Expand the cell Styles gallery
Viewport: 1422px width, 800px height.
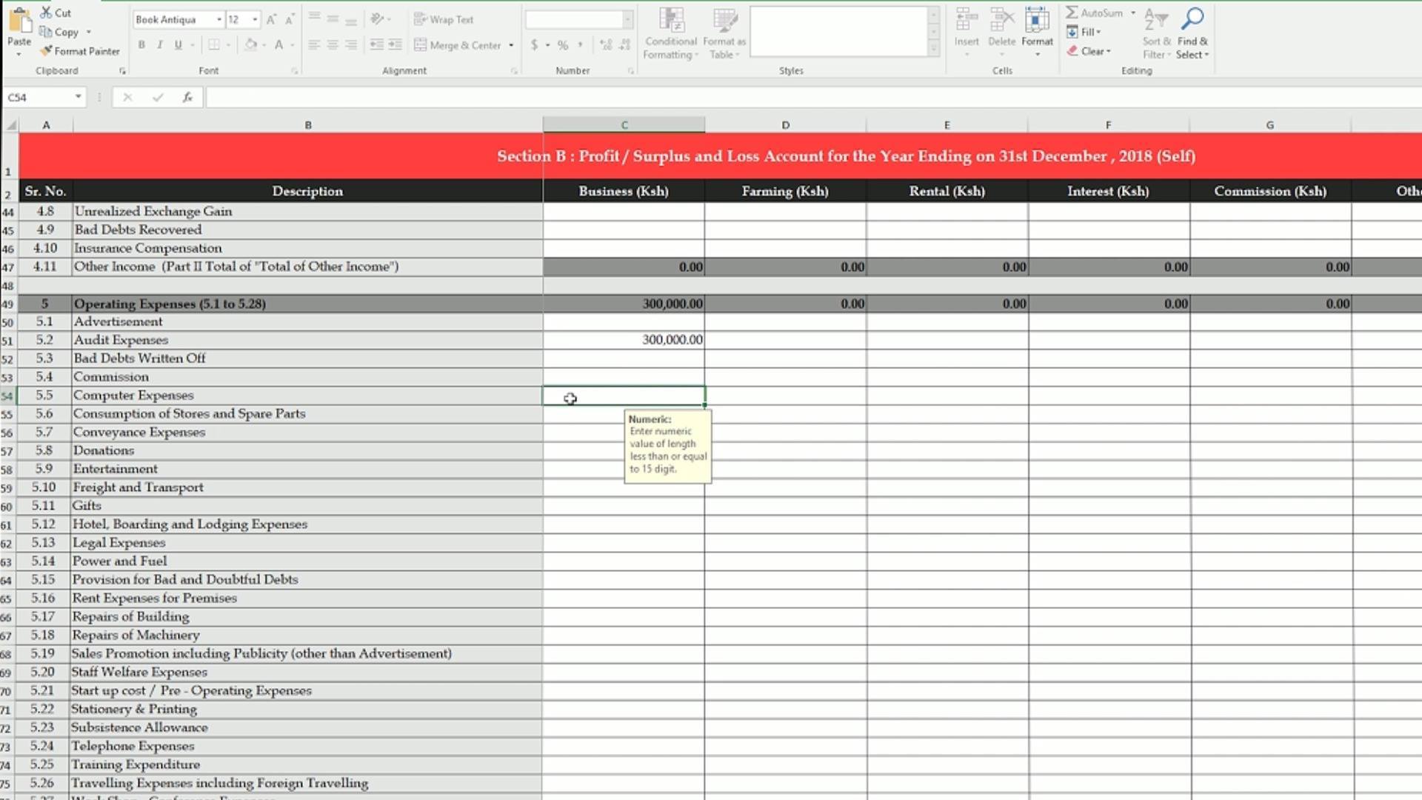click(933, 49)
